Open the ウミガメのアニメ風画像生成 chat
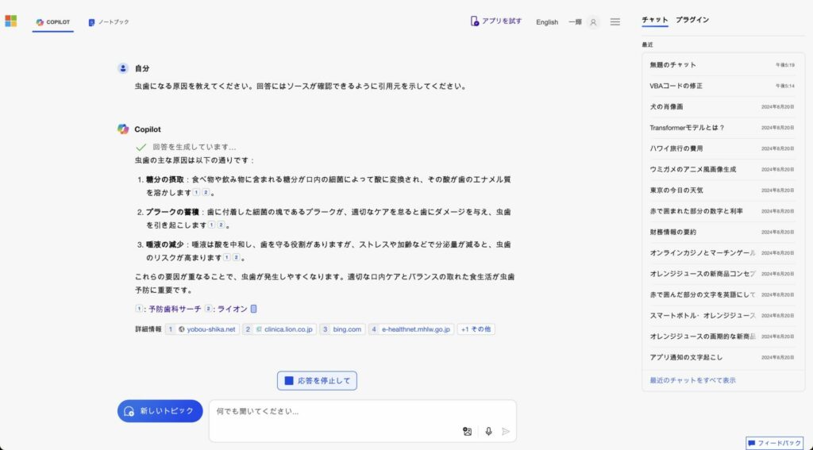Viewport: 813px width, 450px height. click(x=722, y=170)
